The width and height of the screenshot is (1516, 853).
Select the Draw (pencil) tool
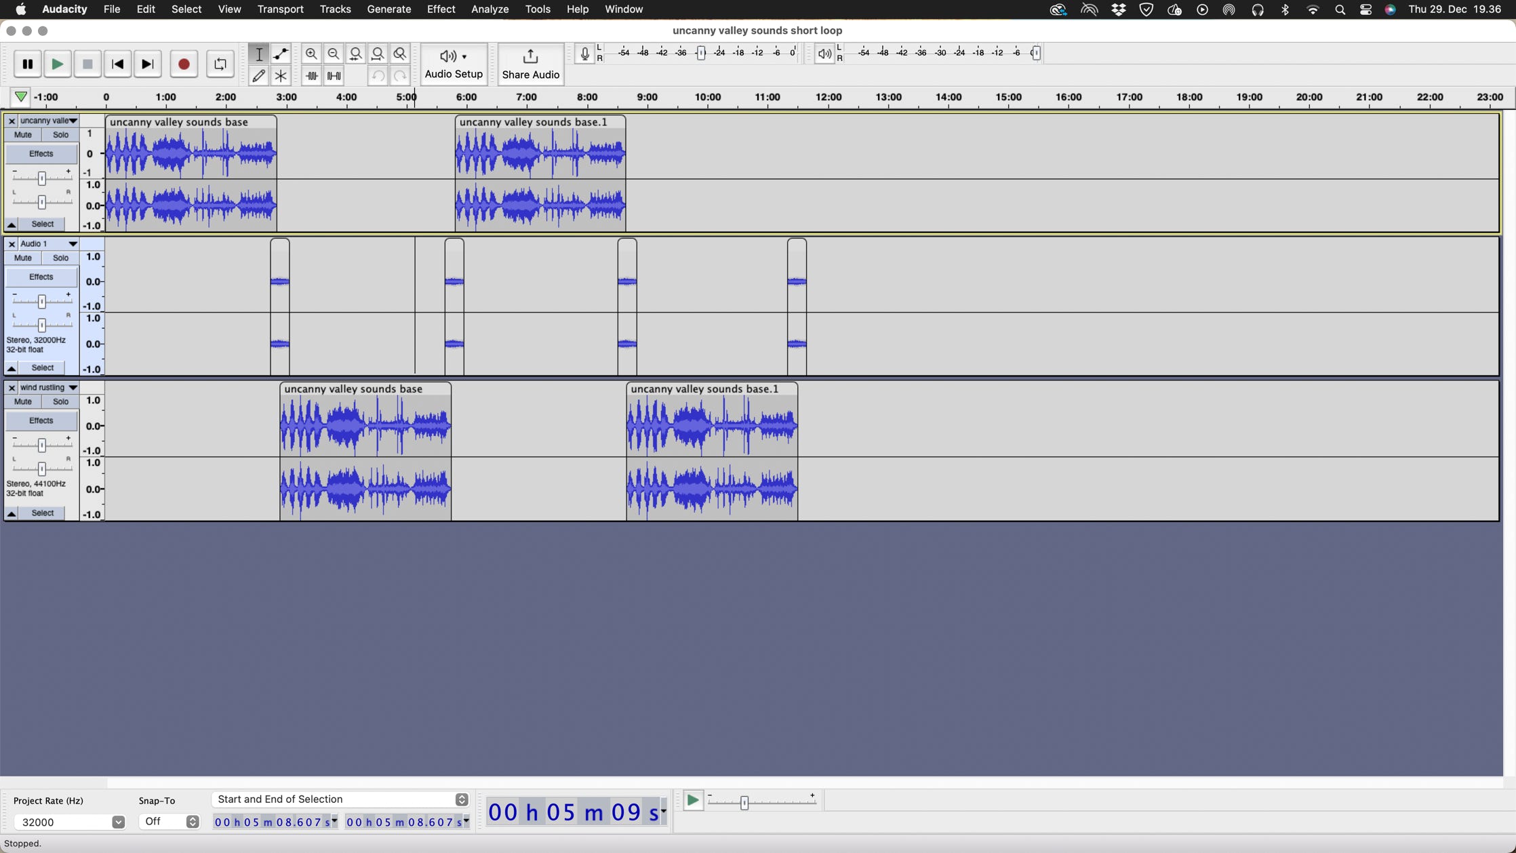tap(258, 76)
